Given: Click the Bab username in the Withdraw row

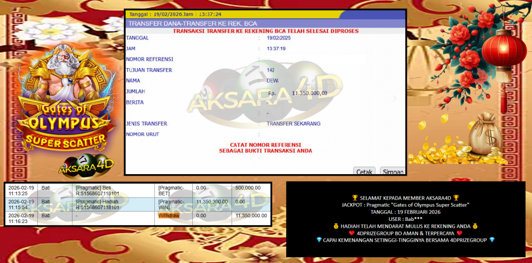Looking at the screenshot, I should click(46, 216).
